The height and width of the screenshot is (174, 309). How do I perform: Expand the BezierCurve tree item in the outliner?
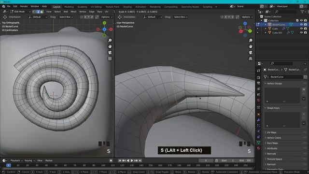pos(266,25)
